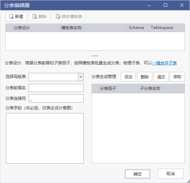
Task: Click the 添加 button
Action: pyautogui.click(x=128, y=77)
